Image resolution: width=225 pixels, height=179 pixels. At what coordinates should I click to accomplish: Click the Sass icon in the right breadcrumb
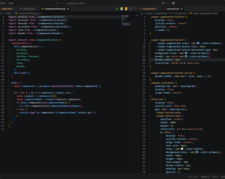click(x=171, y=13)
